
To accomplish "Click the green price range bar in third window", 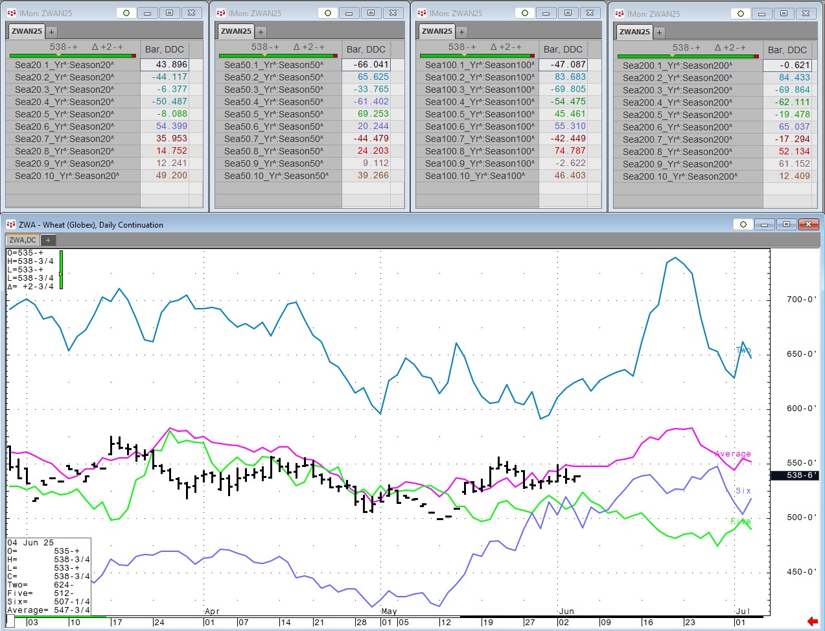I will tap(477, 56).
